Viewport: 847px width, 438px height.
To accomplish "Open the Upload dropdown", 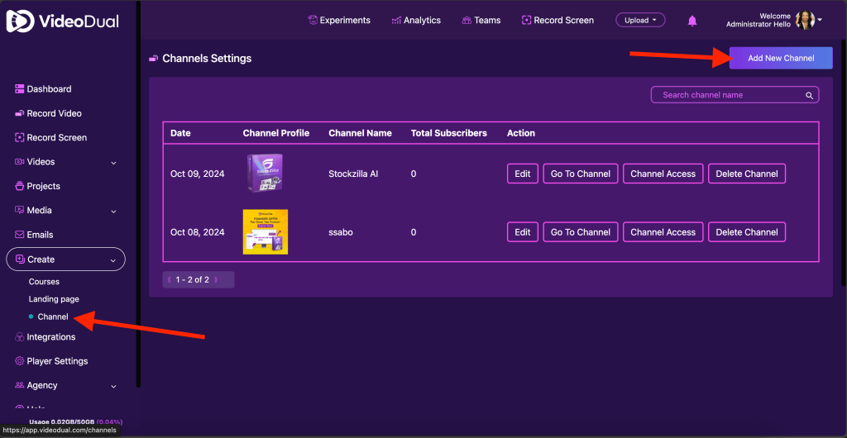I will 640,20.
